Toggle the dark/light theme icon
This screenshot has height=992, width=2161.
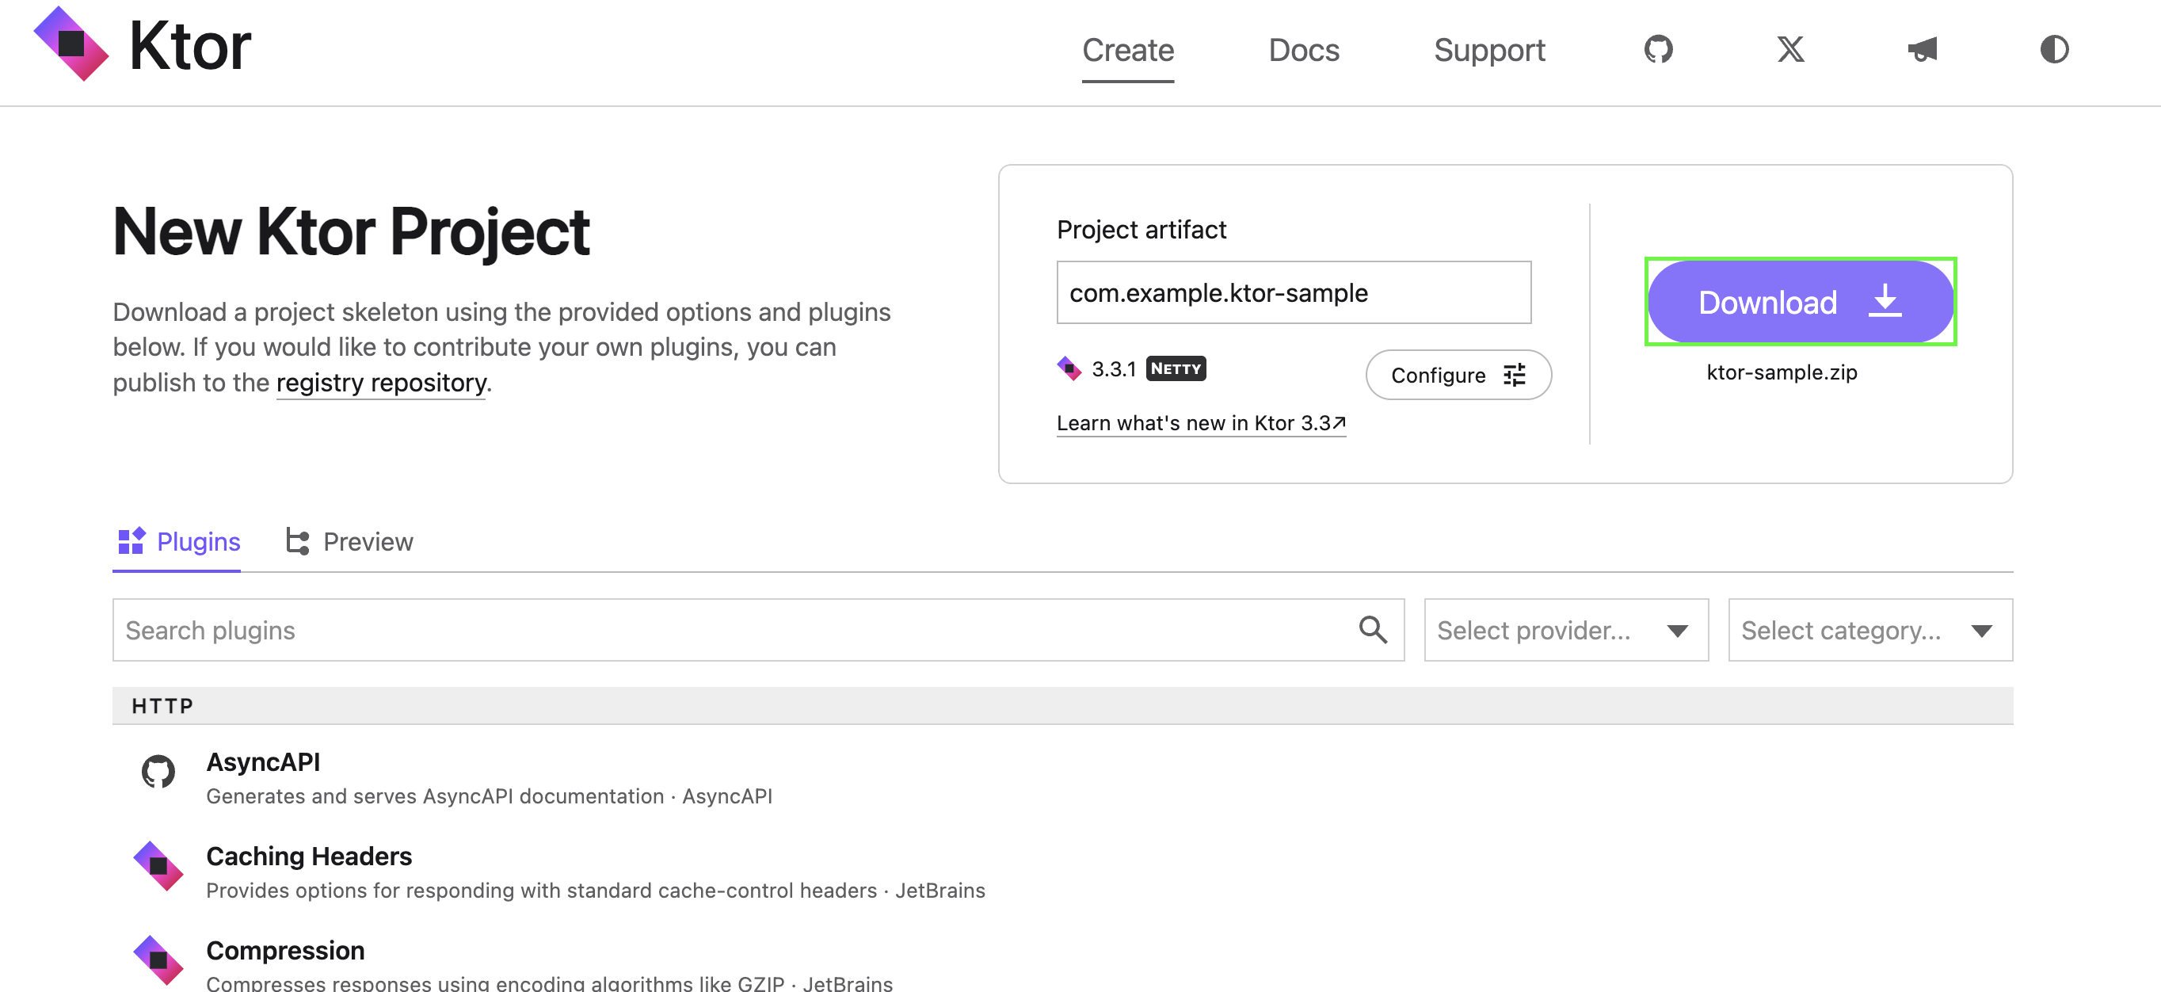[x=2053, y=49]
